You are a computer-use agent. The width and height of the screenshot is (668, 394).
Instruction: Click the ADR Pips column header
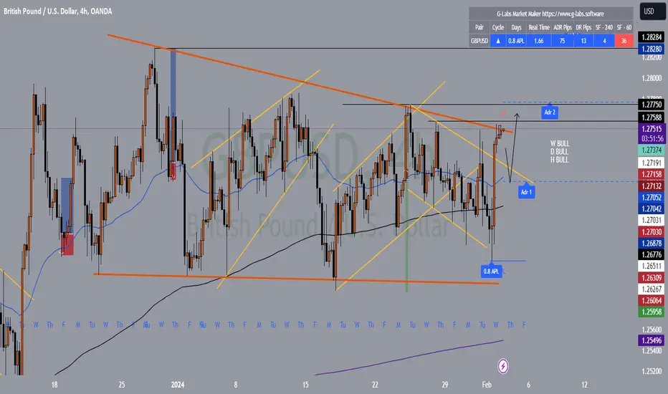click(x=563, y=27)
